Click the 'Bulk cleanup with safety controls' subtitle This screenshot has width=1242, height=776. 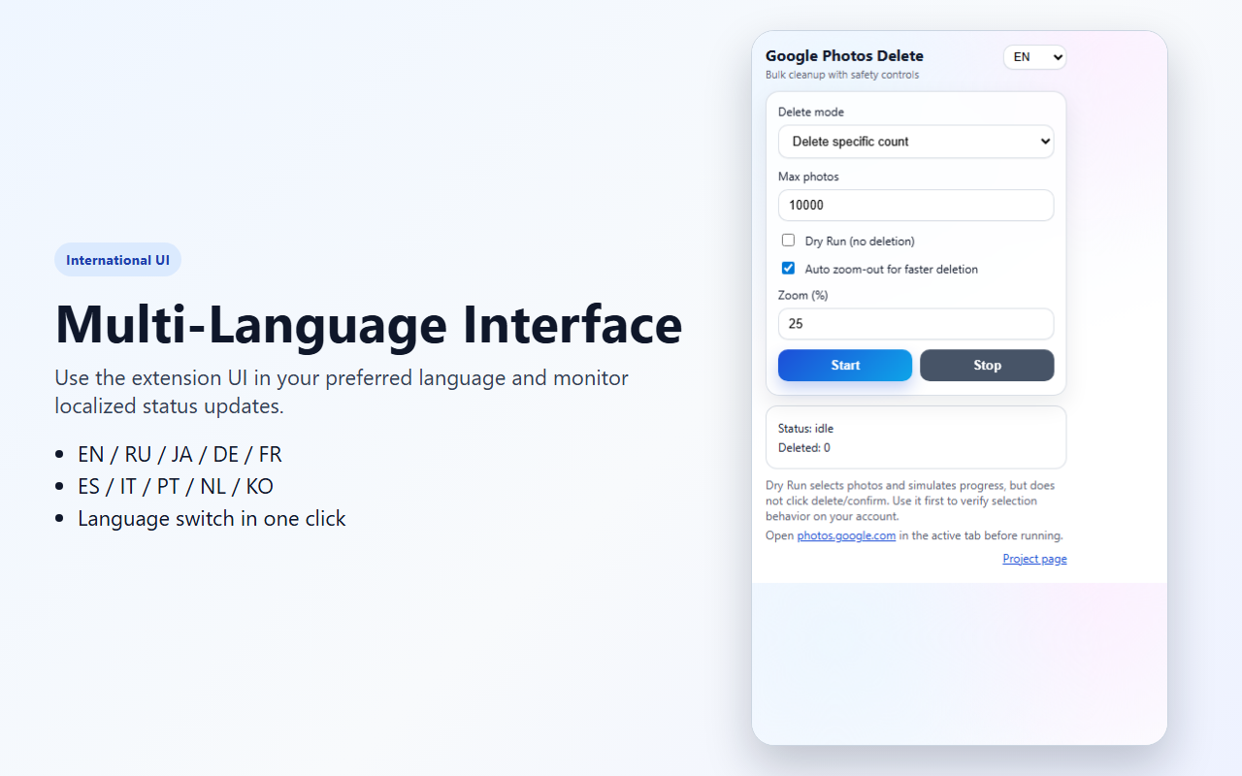click(842, 75)
